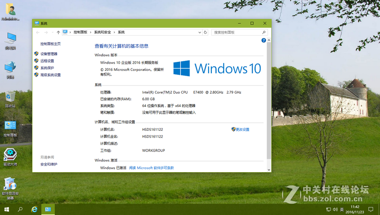
Task: Click the 控制面板 breadcrumb
Action: click(80, 32)
